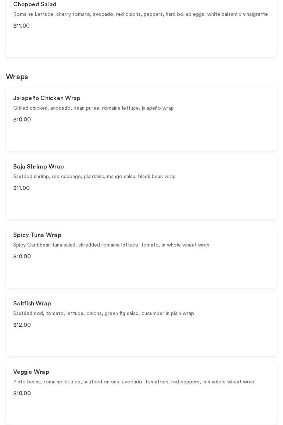Viewport: 283px width, 425px height.
Task: Click the Baja Shrimp Wrap title
Action: pyautogui.click(x=39, y=167)
